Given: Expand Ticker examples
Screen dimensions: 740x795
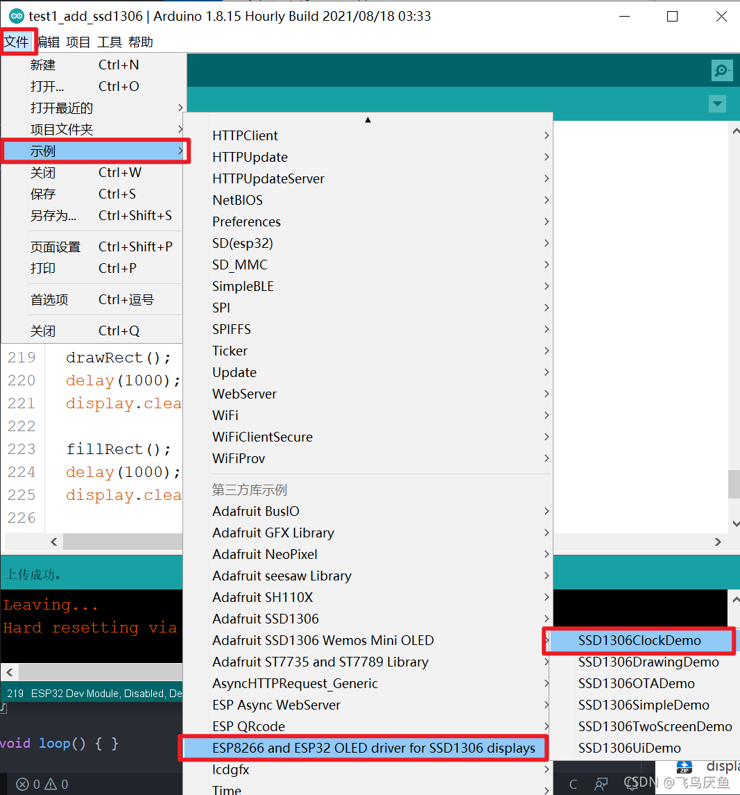Looking at the screenshot, I should coord(368,351).
